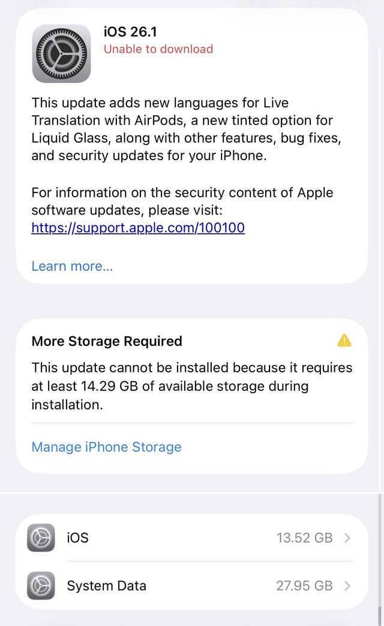Image resolution: width=384 pixels, height=626 pixels.
Task: Tap the 14.29 GB storage requirement message
Action: [191, 386]
